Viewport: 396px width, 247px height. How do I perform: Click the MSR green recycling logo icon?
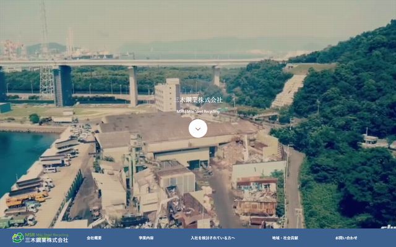click(18, 238)
